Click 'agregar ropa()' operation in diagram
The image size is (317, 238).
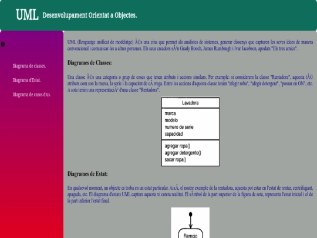[x=177, y=146]
